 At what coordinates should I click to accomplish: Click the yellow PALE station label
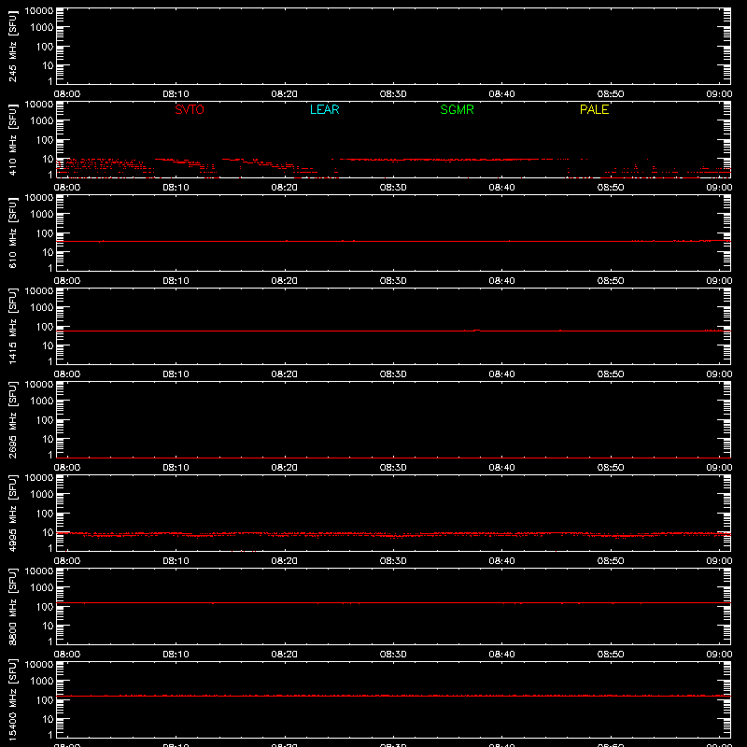pos(594,109)
